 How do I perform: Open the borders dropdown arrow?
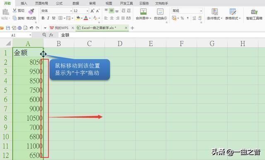(x=65, y=18)
